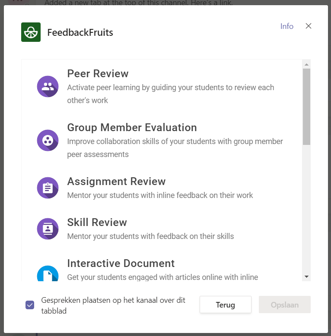
Task: Click the blue Interactive Document icon
Action: tap(48, 273)
